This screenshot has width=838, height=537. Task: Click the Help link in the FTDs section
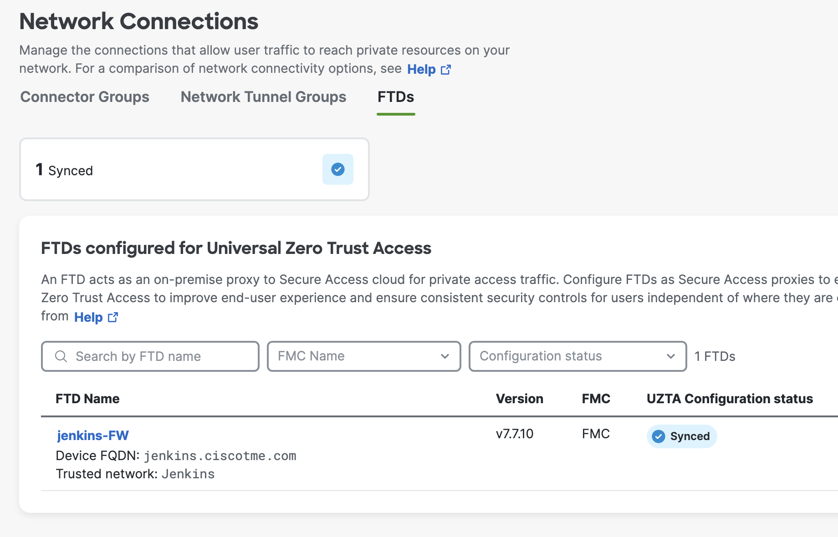tap(88, 317)
